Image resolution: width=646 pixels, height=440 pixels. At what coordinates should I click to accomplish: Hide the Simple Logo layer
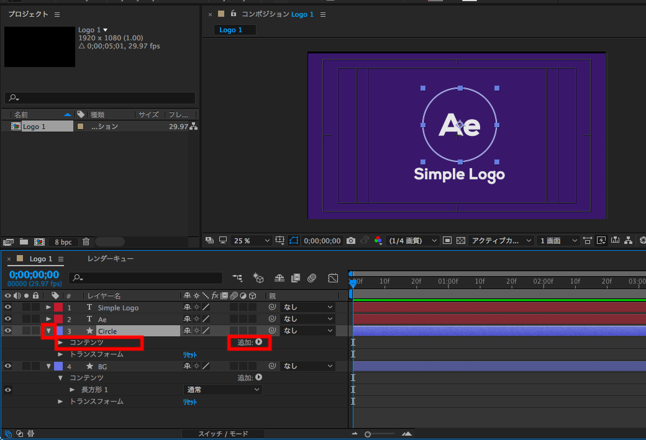pyautogui.click(x=8, y=307)
